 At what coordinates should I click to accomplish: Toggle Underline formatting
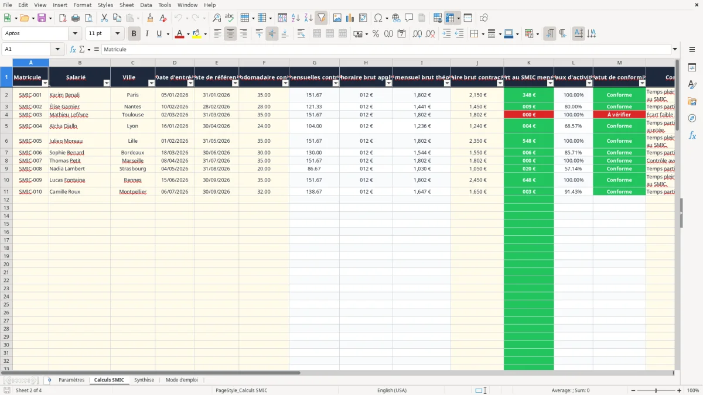pos(159,34)
